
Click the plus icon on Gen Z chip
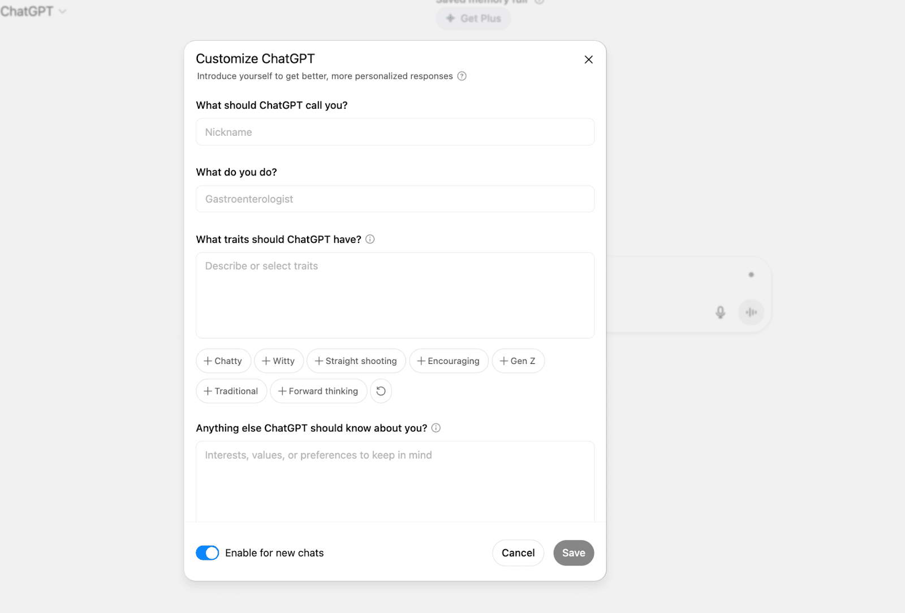click(x=504, y=361)
